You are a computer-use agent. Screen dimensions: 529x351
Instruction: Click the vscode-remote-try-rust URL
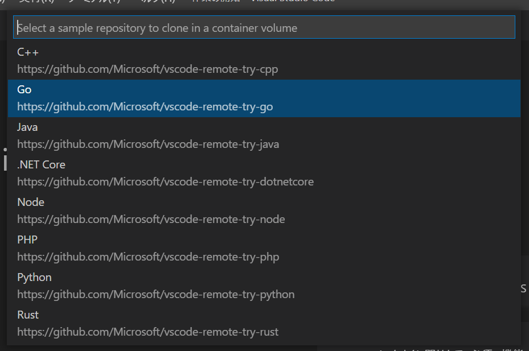148,332
